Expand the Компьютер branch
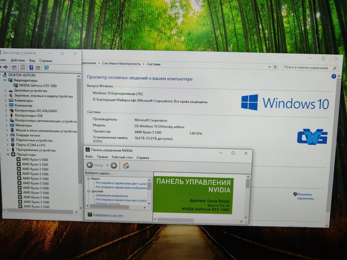Screen dimensions: 347x260 (x=6, y=105)
